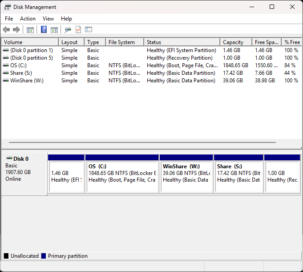This screenshot has width=303, height=272.
Task: Toggle the Show/Hide Action Pane icon
Action: pos(54,30)
